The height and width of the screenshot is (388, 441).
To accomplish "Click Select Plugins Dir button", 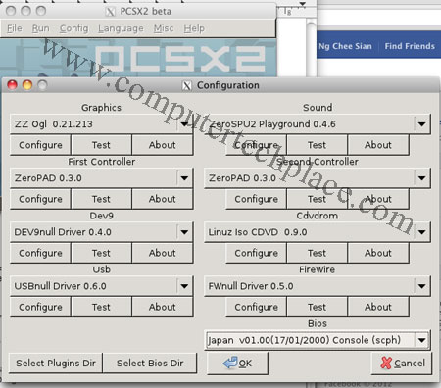I will [56, 363].
